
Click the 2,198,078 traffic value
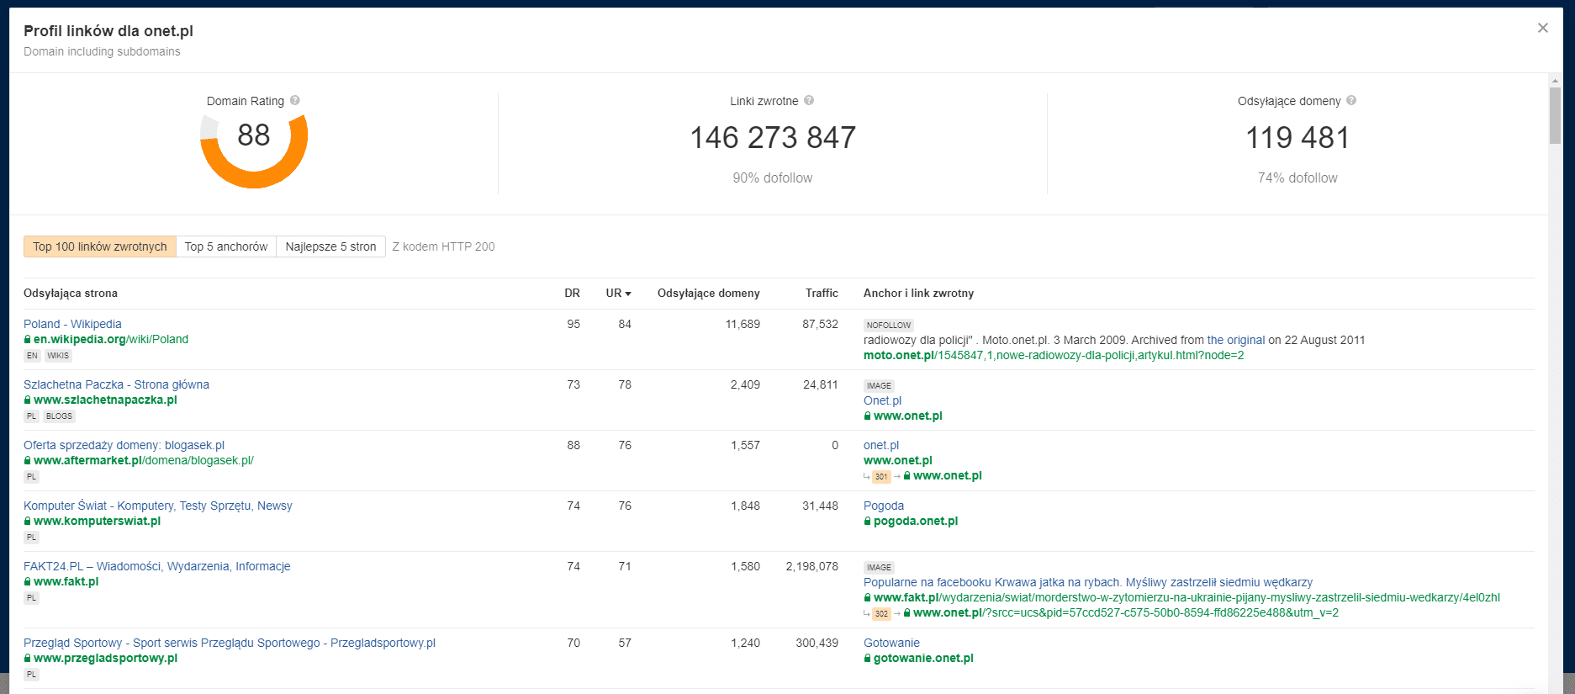coord(811,566)
